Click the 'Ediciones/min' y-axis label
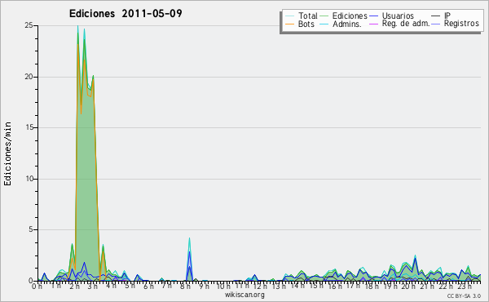489x302 pixels. pos(8,153)
